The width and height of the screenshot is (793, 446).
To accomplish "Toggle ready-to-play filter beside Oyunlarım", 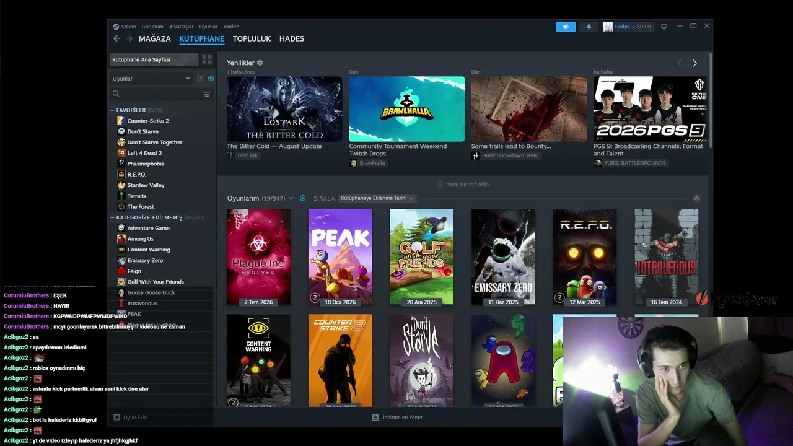I will click(303, 198).
